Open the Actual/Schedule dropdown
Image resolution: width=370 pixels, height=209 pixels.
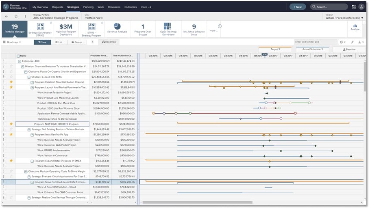coord(313,50)
